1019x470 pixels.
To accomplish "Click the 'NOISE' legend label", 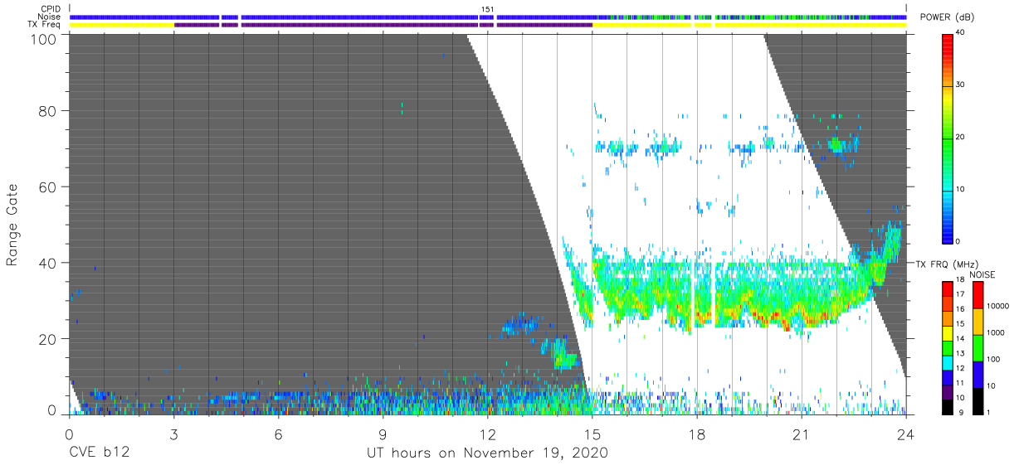I will [x=982, y=274].
